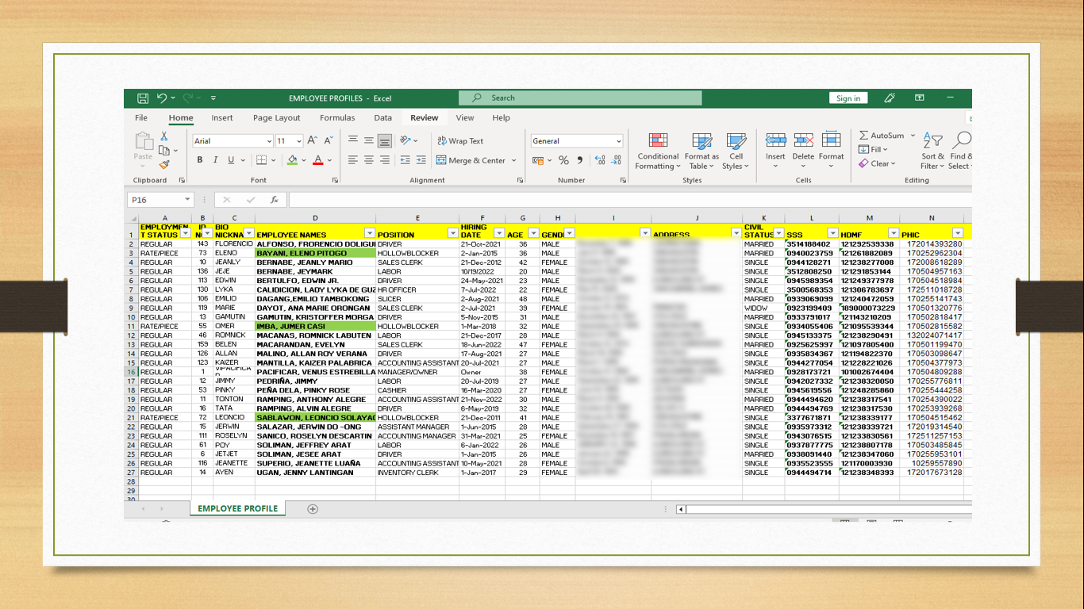
Task: Click the Orientation text-angle icon
Action: pyautogui.click(x=406, y=140)
